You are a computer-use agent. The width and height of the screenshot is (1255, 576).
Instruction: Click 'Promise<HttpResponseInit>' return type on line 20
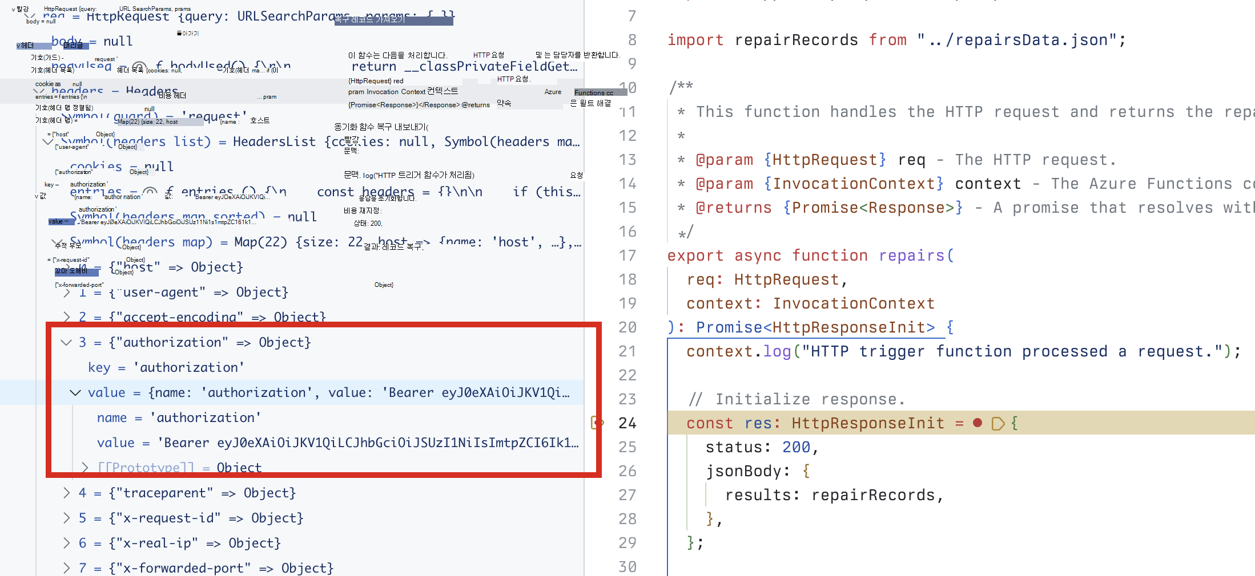pos(815,327)
